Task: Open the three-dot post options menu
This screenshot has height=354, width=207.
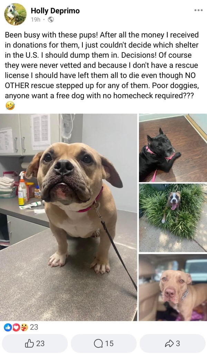Action: tap(198, 10)
